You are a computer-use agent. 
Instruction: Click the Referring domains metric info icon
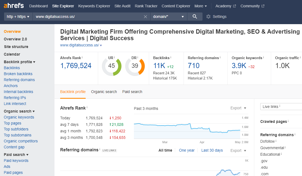point(220,57)
